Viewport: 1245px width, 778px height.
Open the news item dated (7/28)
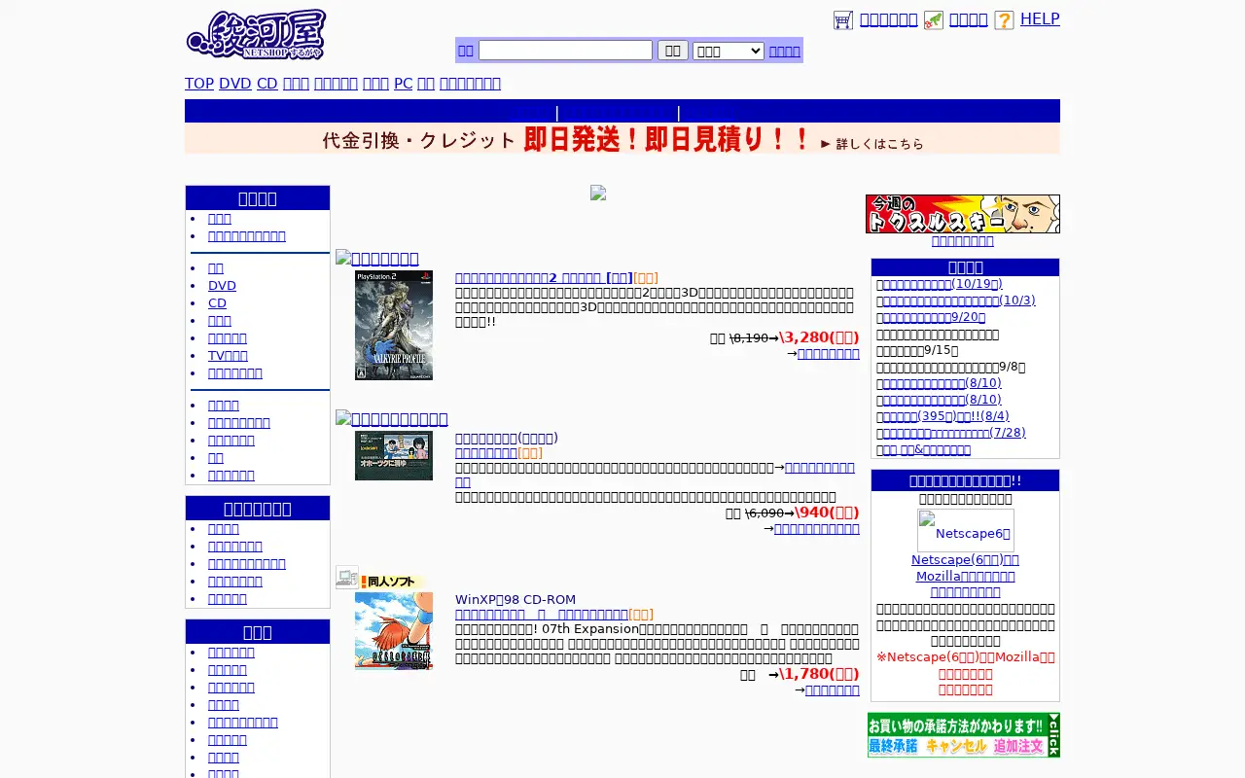[x=954, y=433]
